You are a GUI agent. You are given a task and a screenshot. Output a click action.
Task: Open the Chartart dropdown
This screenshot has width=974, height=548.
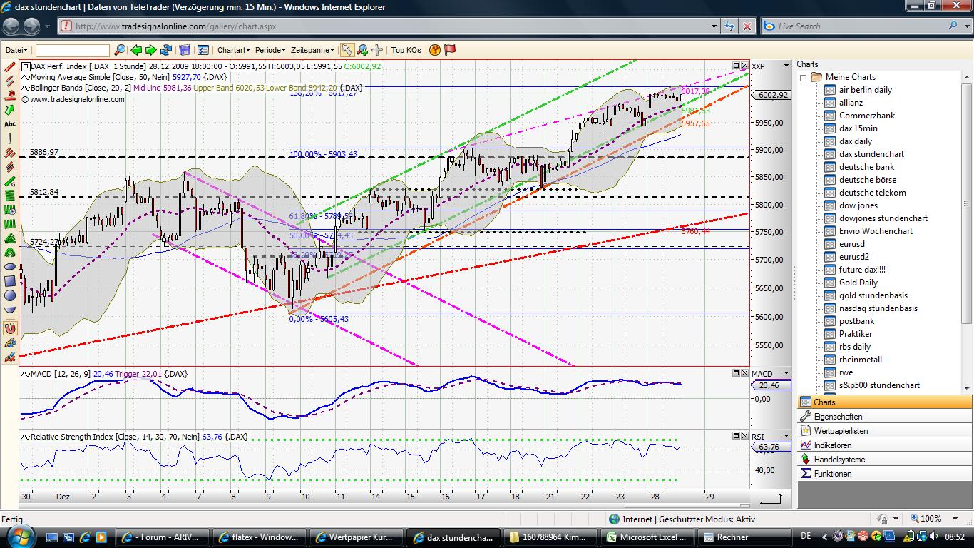233,50
